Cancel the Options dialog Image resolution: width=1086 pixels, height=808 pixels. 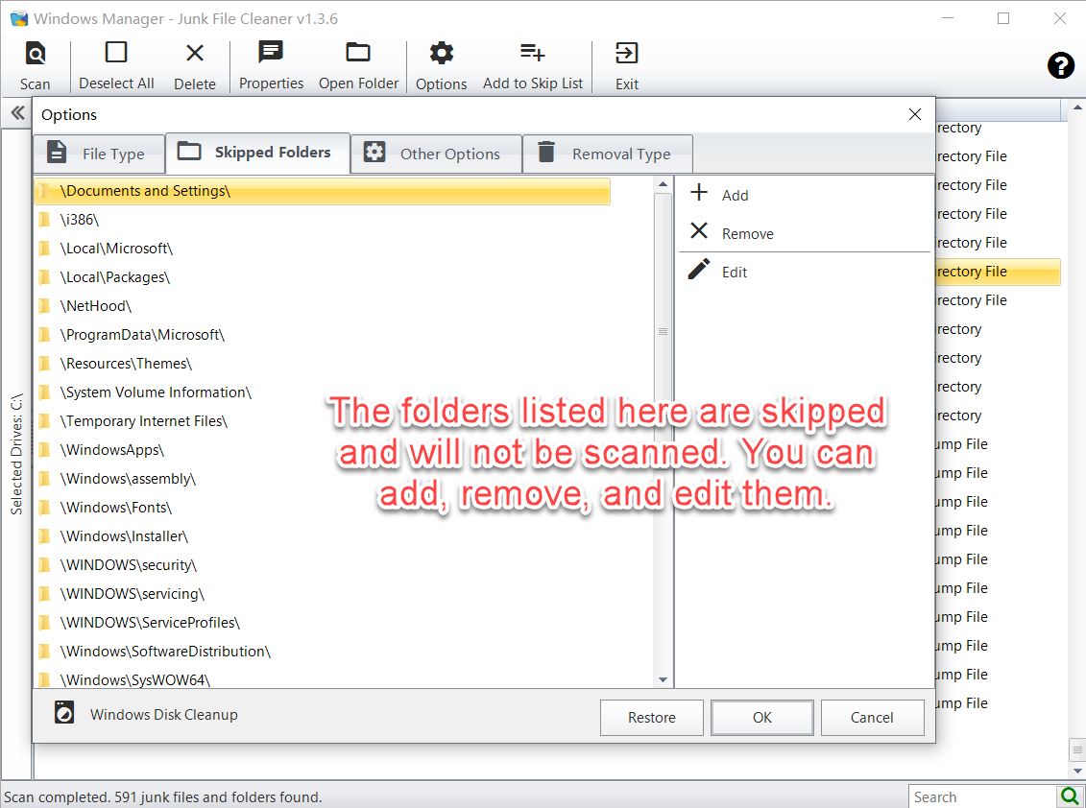[872, 717]
